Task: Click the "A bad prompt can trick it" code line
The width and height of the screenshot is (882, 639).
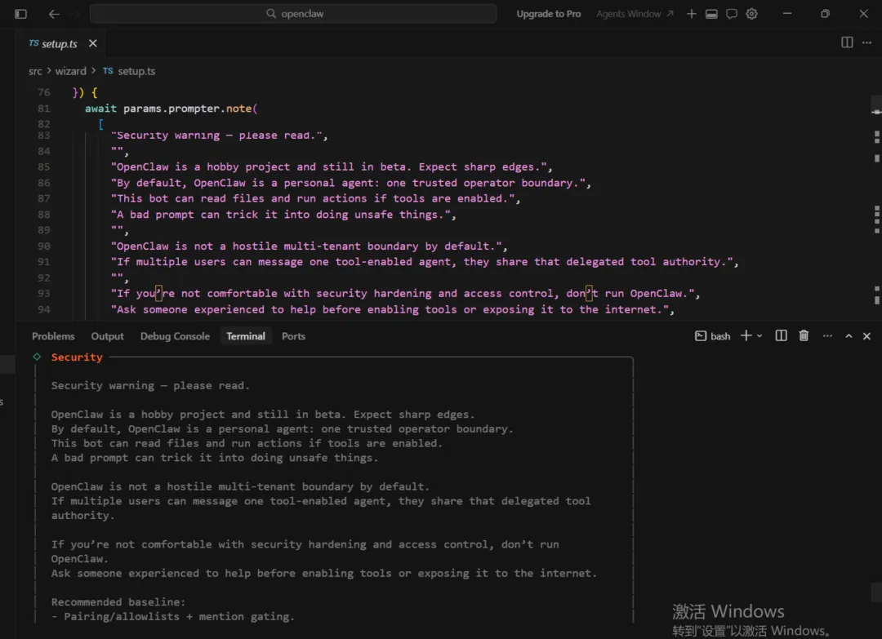Action: [283, 215]
